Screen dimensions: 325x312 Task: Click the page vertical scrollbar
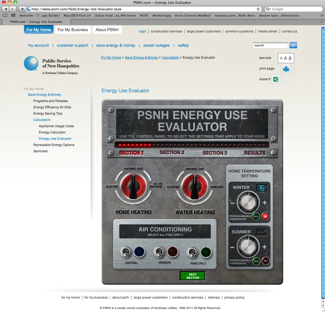[323, 163]
